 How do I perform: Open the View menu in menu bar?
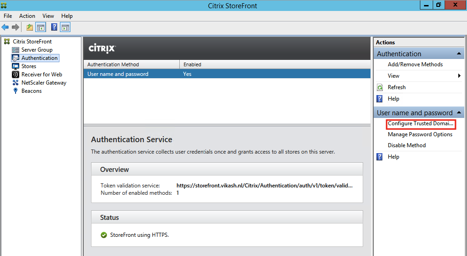(48, 16)
